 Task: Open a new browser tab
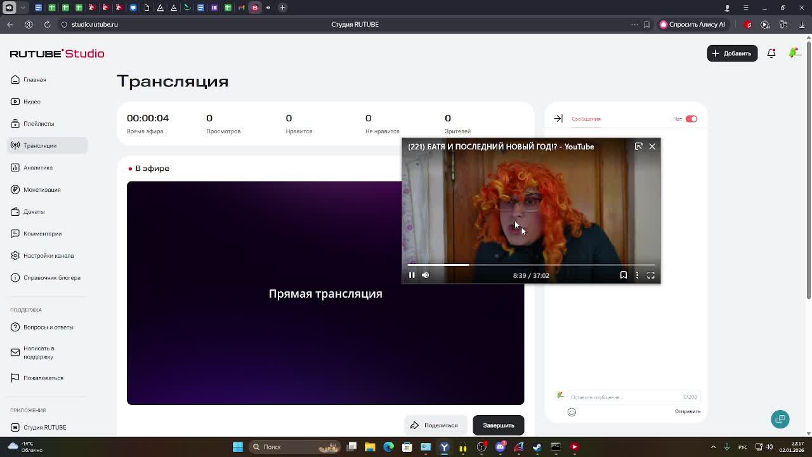[282, 8]
